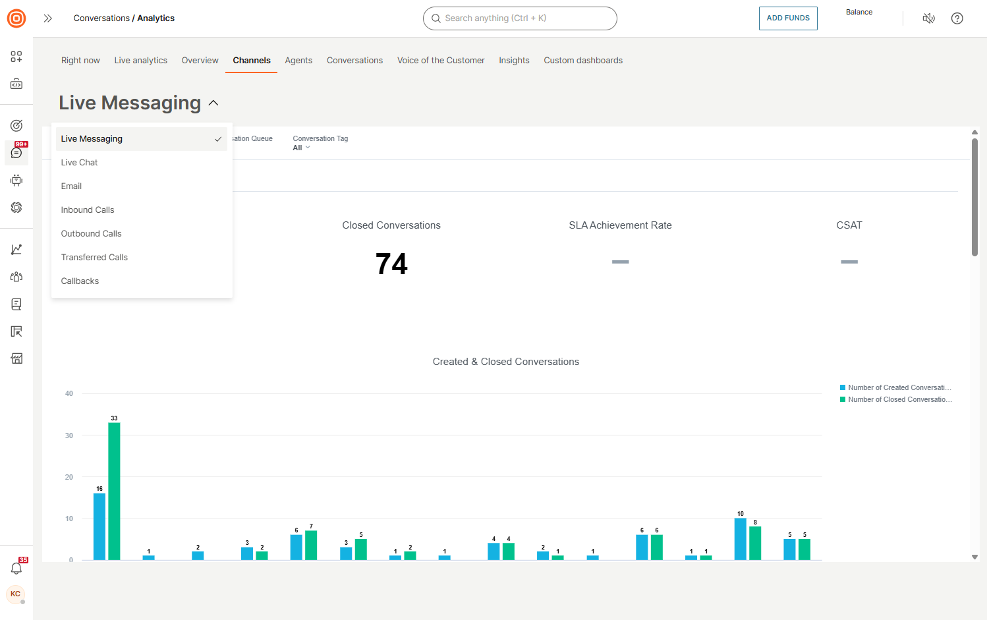Click the People audience icon in the sidebar

(x=16, y=276)
